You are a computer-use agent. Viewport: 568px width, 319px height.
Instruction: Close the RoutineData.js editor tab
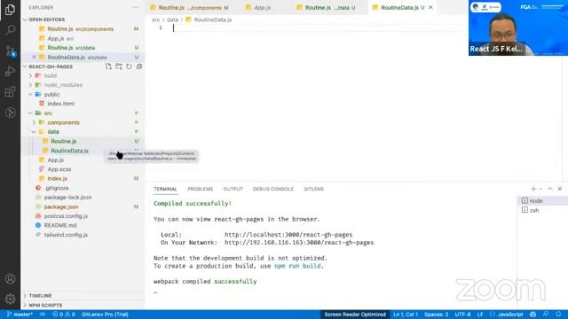click(430, 7)
